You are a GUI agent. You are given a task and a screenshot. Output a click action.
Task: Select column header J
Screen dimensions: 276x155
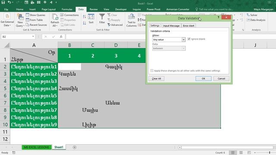pyautogui.click(x=255, y=45)
